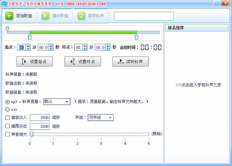Screen dimensions: 232x166
Task: Click tick mark 5 on volume scale
Action: pyautogui.click(x=149, y=139)
